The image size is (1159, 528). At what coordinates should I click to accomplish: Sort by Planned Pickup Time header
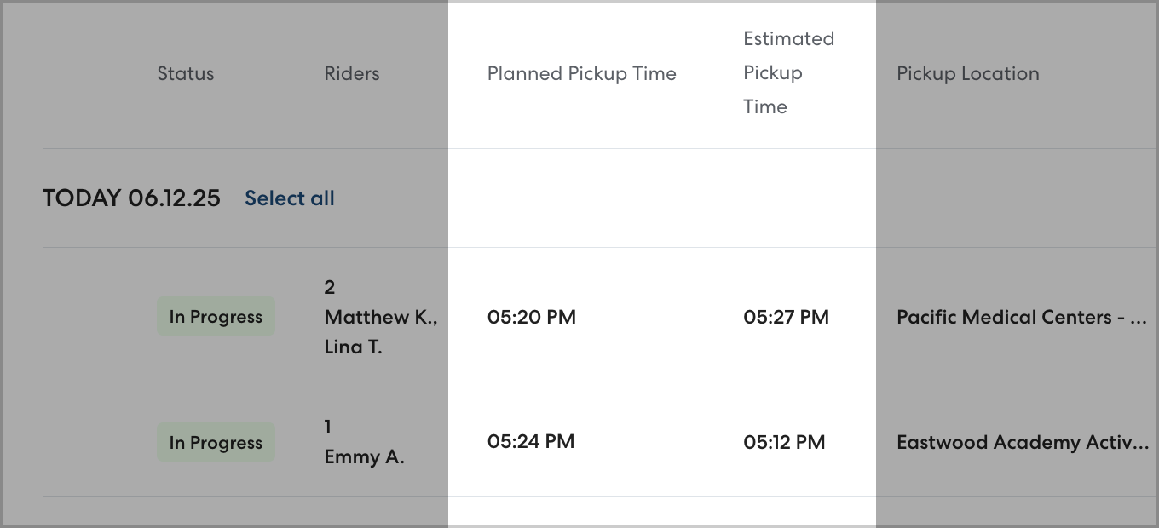tap(581, 73)
